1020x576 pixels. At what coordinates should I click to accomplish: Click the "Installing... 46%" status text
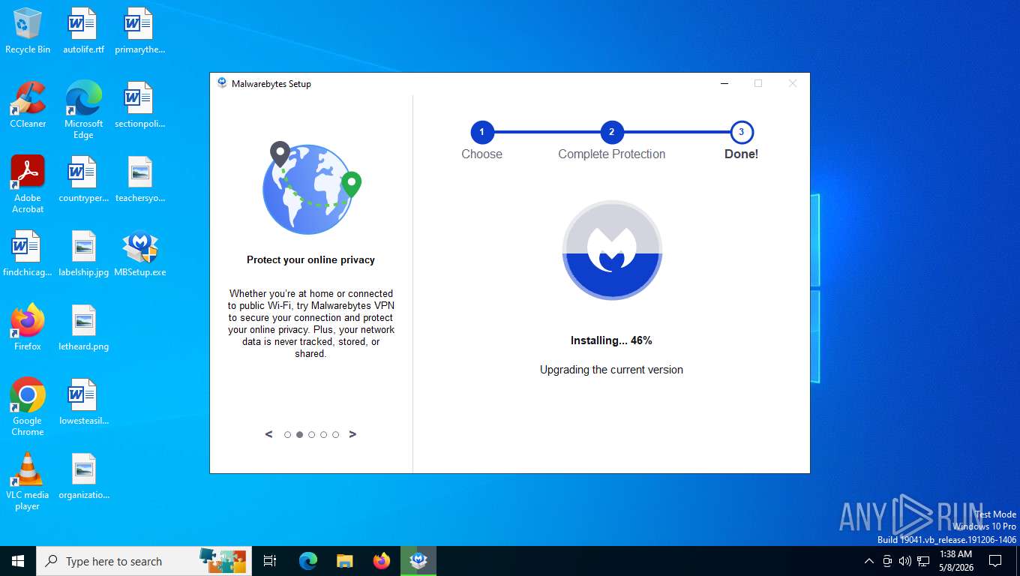pyautogui.click(x=611, y=340)
